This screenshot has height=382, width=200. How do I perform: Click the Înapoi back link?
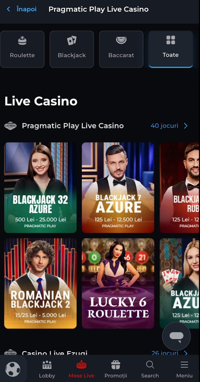click(x=27, y=9)
